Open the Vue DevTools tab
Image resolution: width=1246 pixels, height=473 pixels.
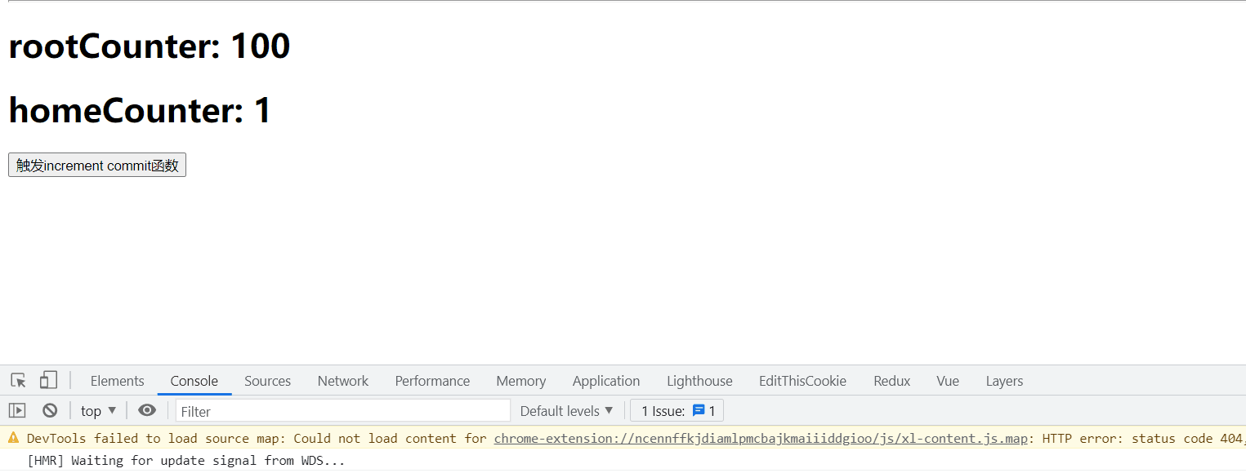pos(947,380)
